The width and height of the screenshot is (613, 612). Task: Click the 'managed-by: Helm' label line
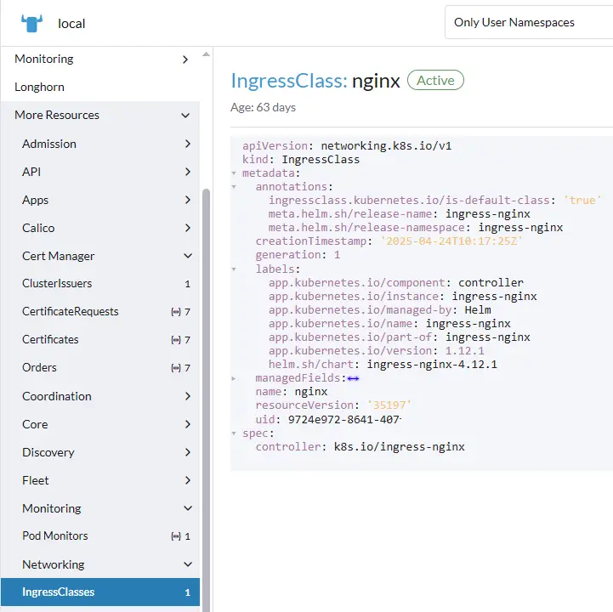[379, 310]
